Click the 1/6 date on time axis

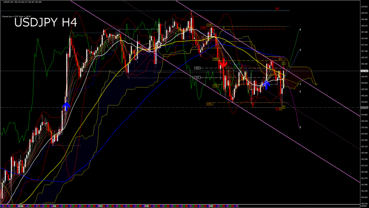(54, 206)
